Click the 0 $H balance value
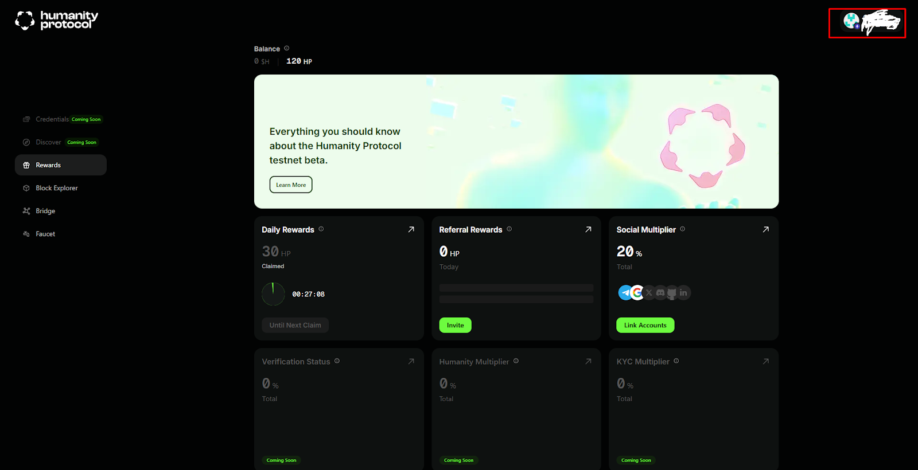 point(262,61)
